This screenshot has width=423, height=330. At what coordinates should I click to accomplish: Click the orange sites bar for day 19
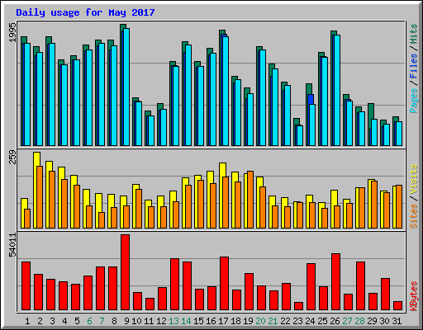(x=250, y=200)
